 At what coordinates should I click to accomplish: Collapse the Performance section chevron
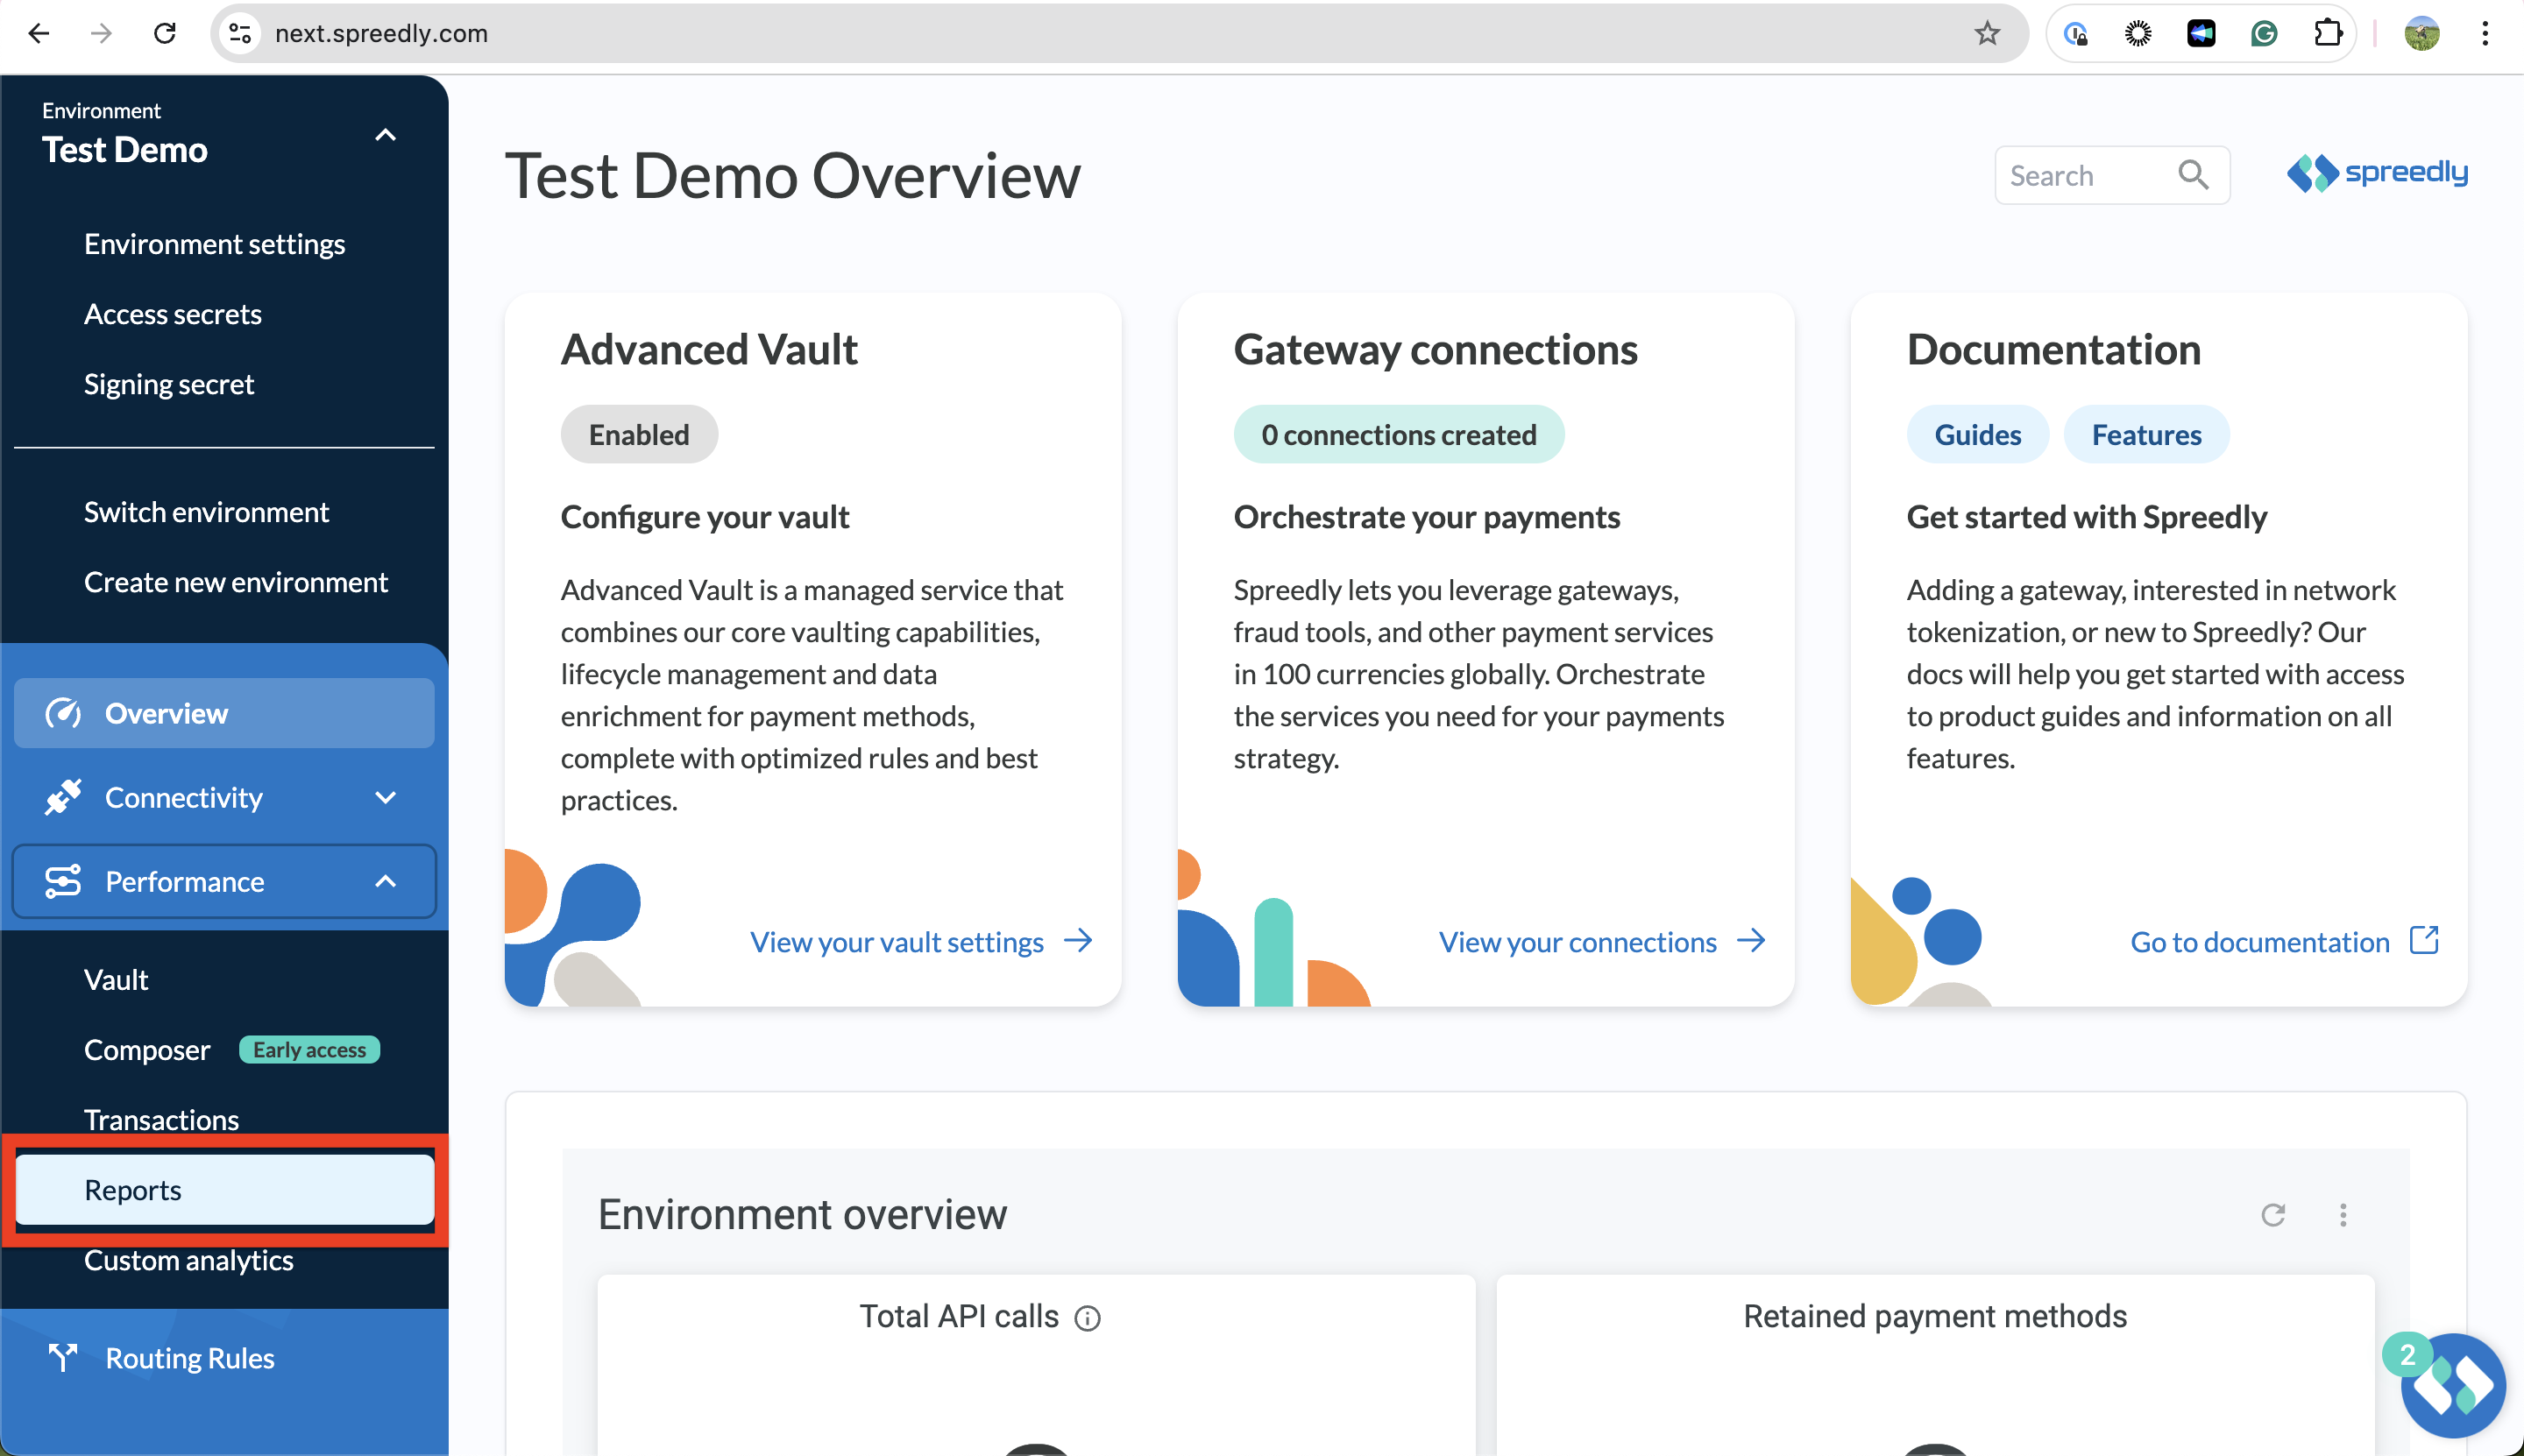(385, 881)
